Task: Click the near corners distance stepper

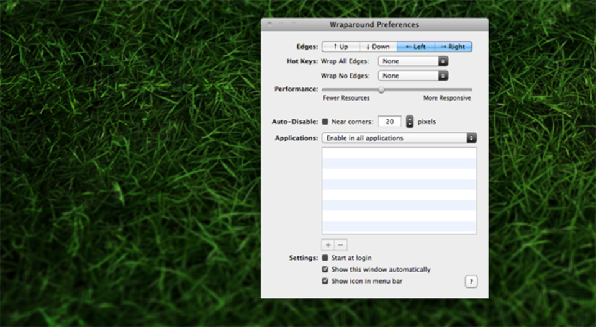Action: 409,122
